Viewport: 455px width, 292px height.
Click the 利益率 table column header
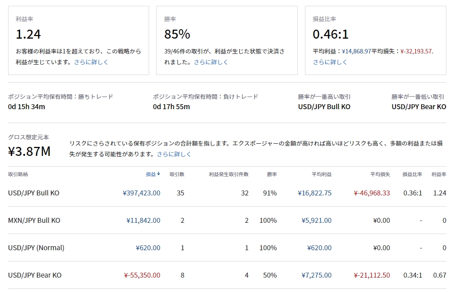click(439, 174)
